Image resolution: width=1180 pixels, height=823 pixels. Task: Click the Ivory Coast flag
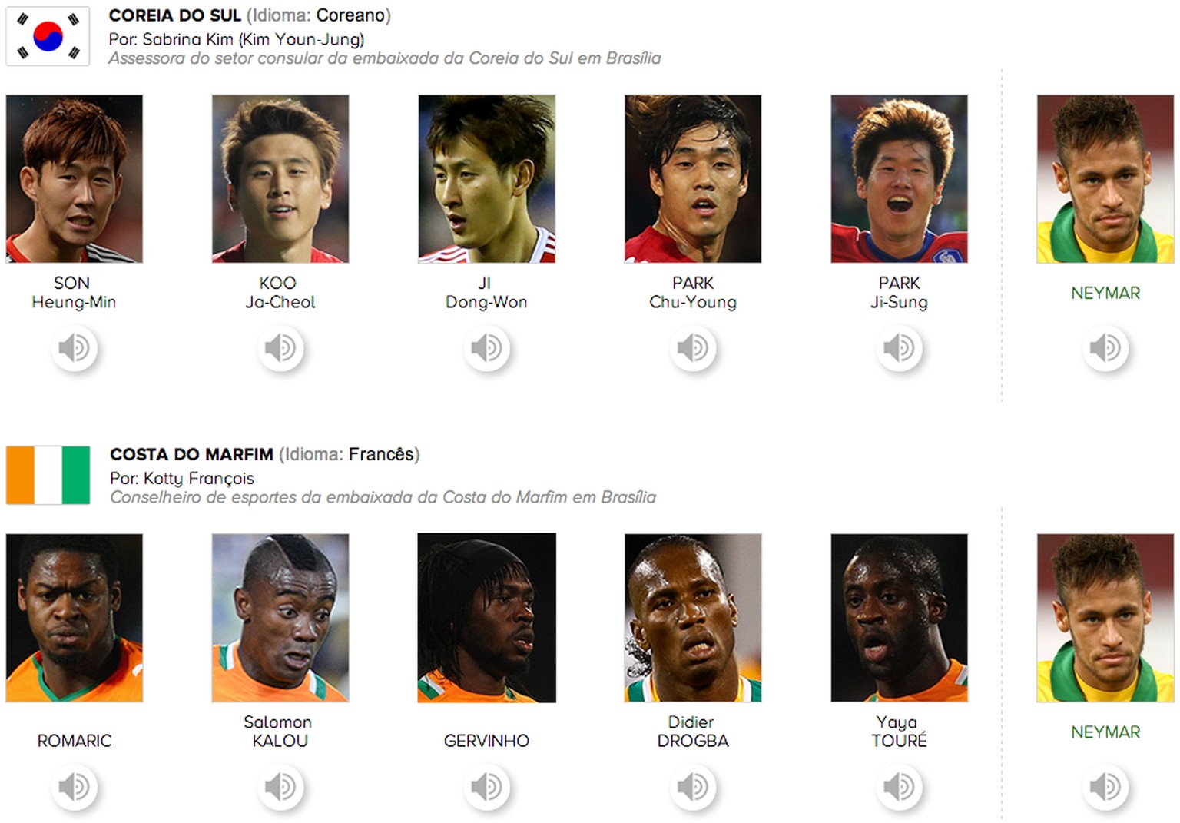point(48,475)
